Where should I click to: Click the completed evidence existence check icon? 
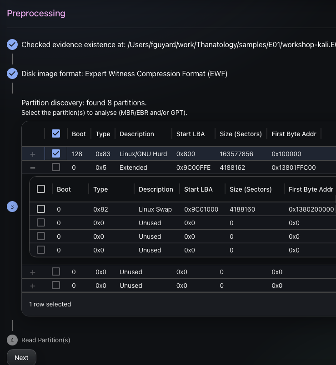[x=12, y=44]
